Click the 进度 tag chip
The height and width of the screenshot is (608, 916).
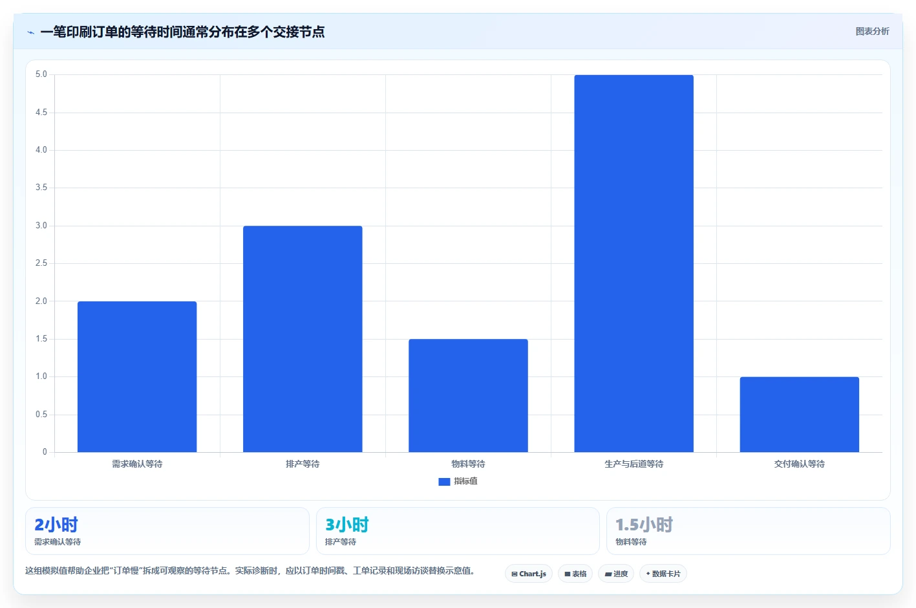616,574
